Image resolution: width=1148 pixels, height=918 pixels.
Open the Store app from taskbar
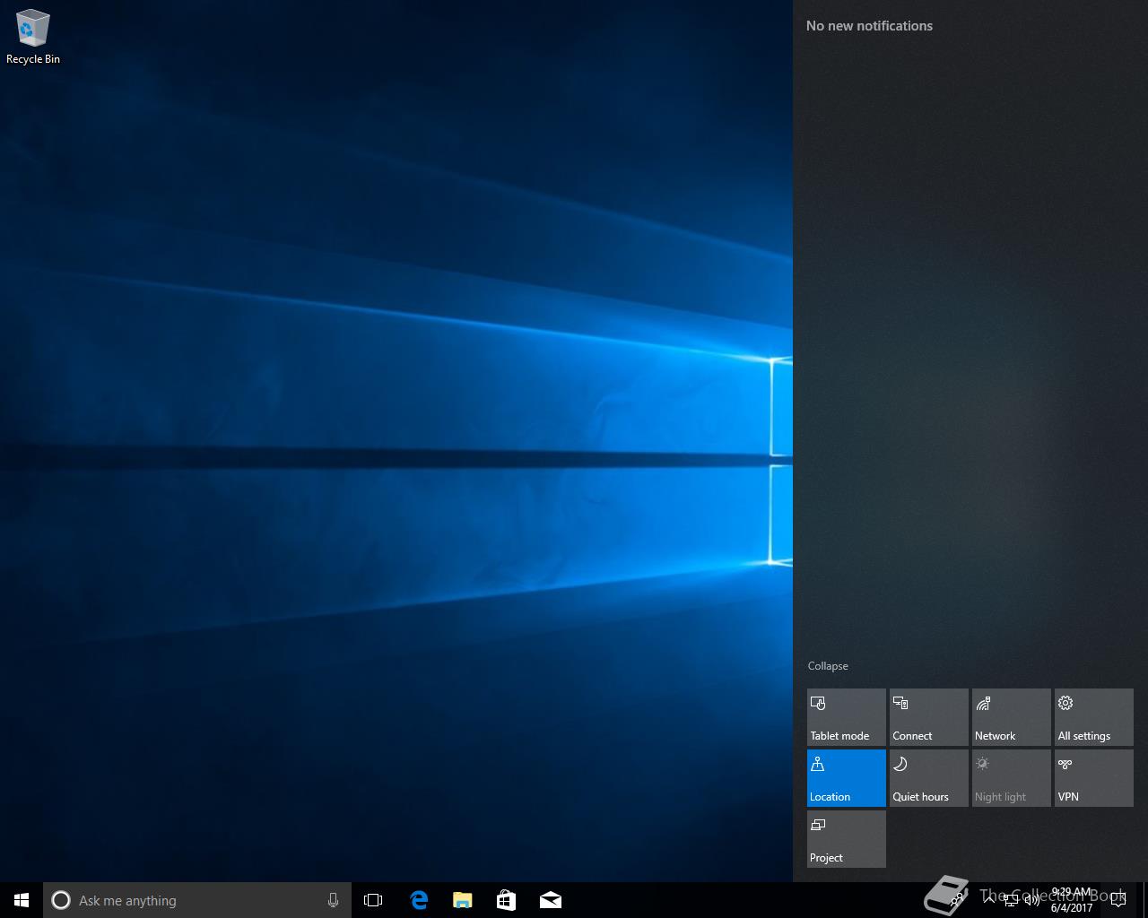[506, 900]
